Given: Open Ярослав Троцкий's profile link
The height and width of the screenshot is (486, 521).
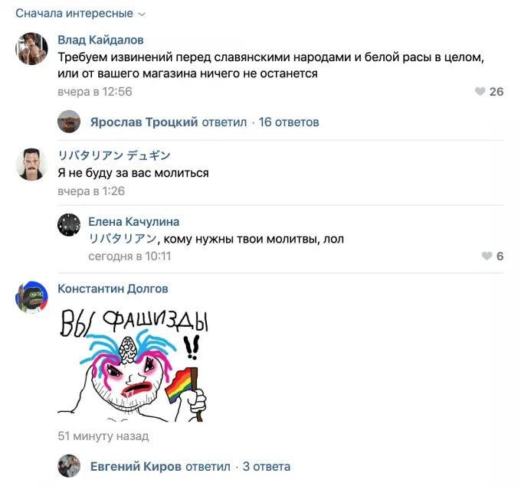Looking at the screenshot, I should click(144, 122).
